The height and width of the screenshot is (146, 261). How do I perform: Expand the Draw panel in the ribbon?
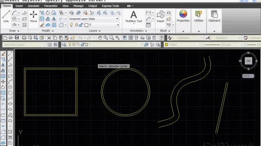click(14, 31)
